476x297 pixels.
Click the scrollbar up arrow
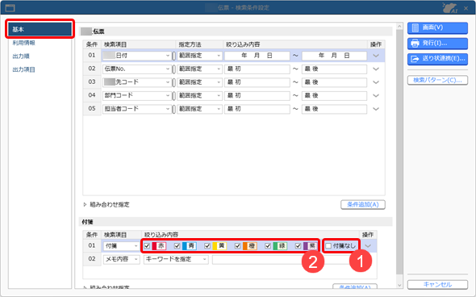coord(399,27)
